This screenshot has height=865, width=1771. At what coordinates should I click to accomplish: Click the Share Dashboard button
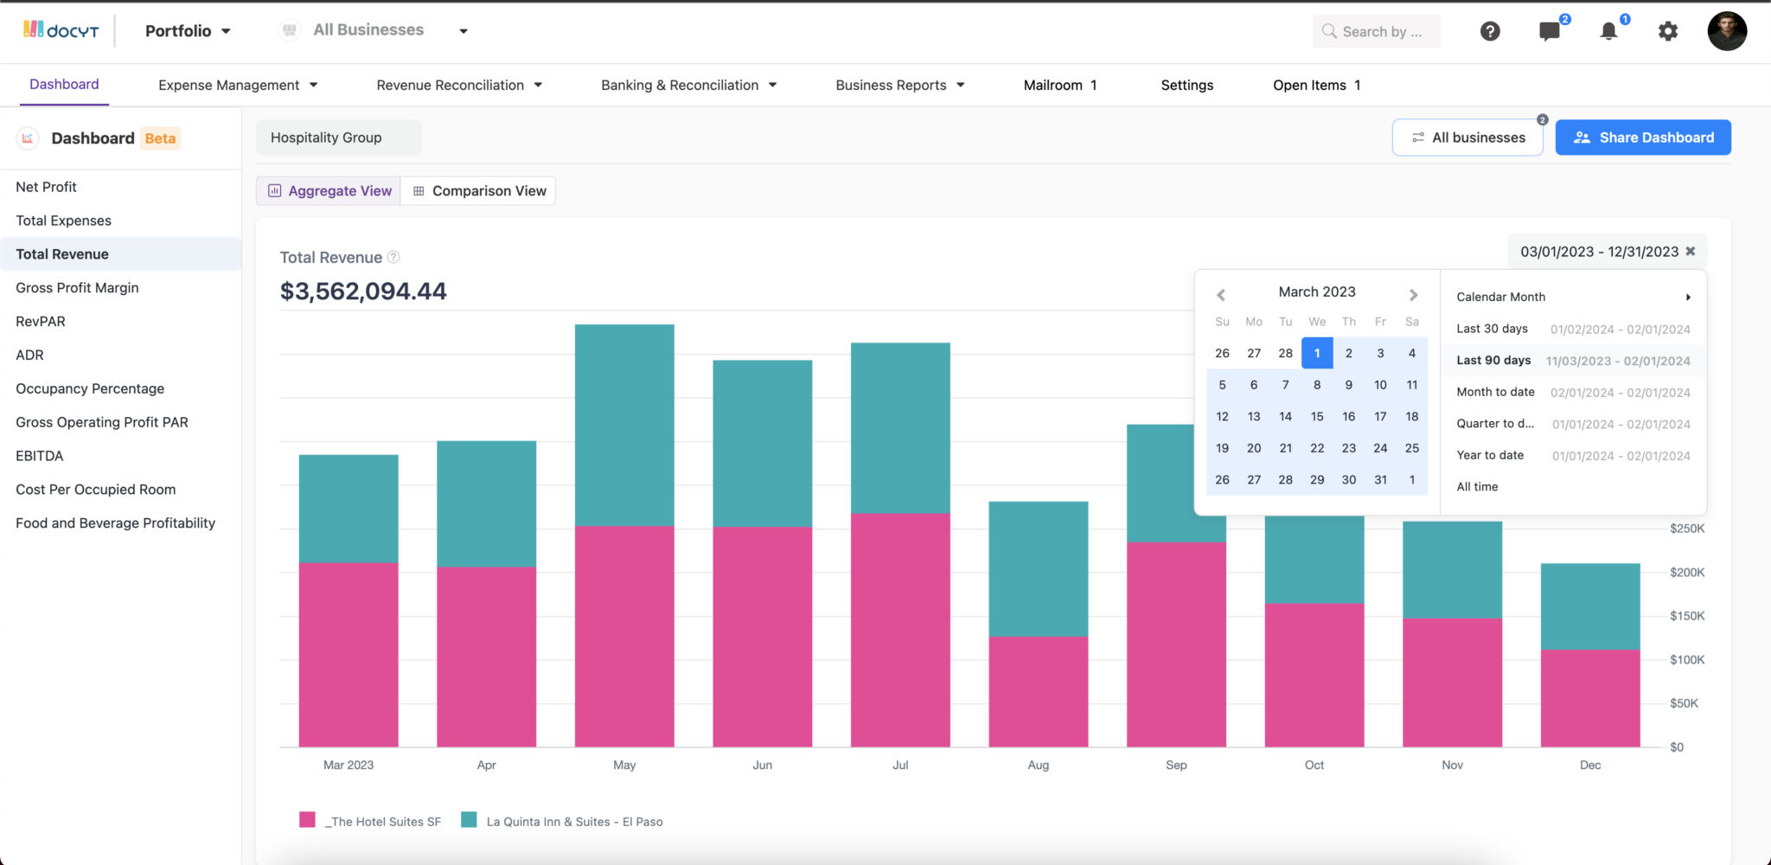[1642, 137]
